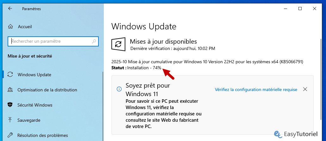Click the Sécurité Windows shield icon
The width and height of the screenshot is (326, 141).
tap(10, 105)
